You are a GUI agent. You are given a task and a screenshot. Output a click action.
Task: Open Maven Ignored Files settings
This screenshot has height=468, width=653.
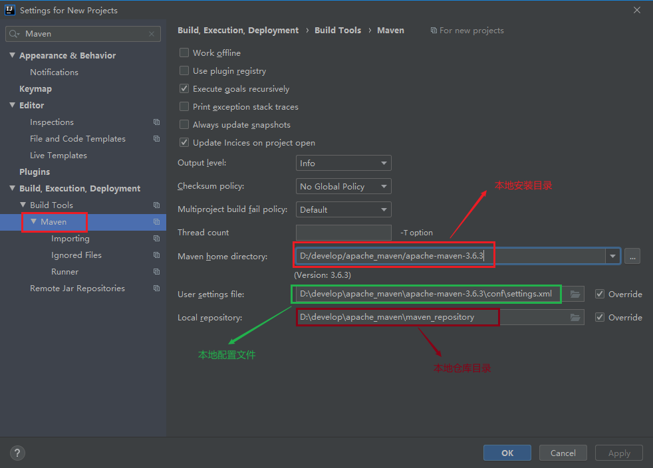(x=76, y=255)
